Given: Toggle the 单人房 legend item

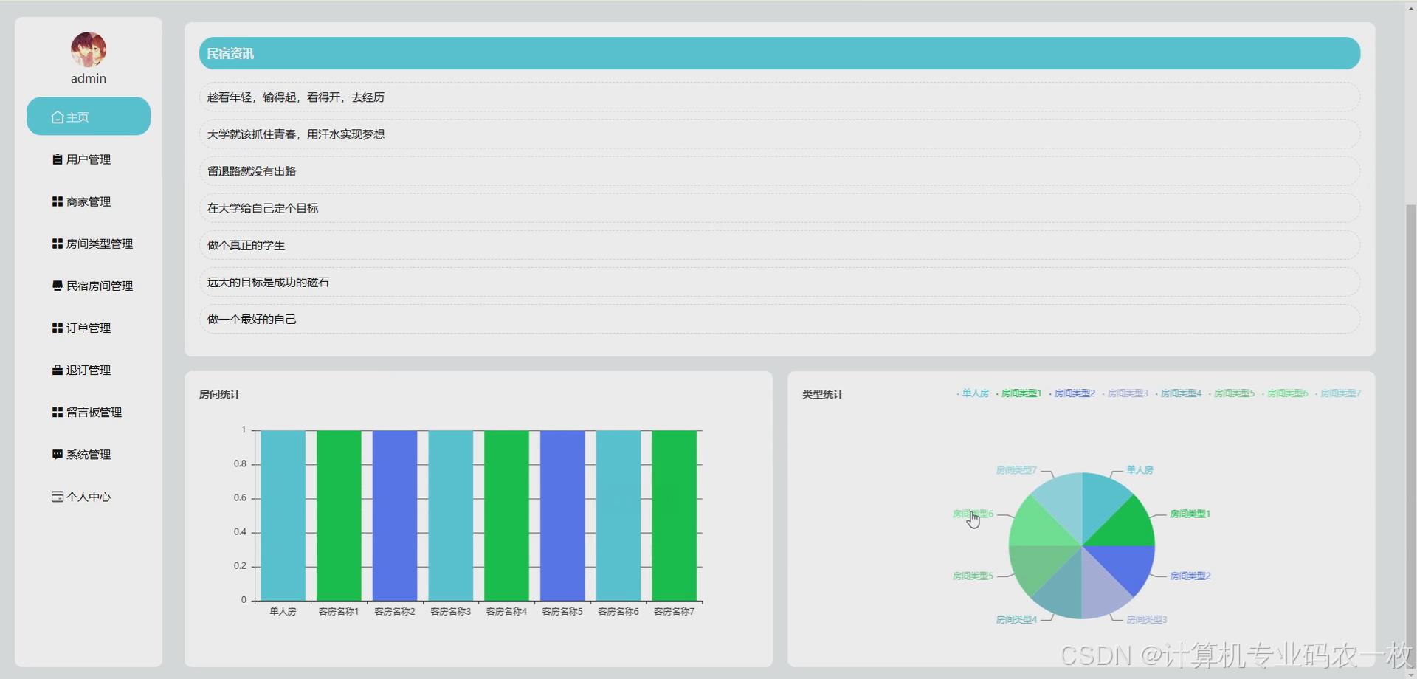Looking at the screenshot, I should 973,393.
